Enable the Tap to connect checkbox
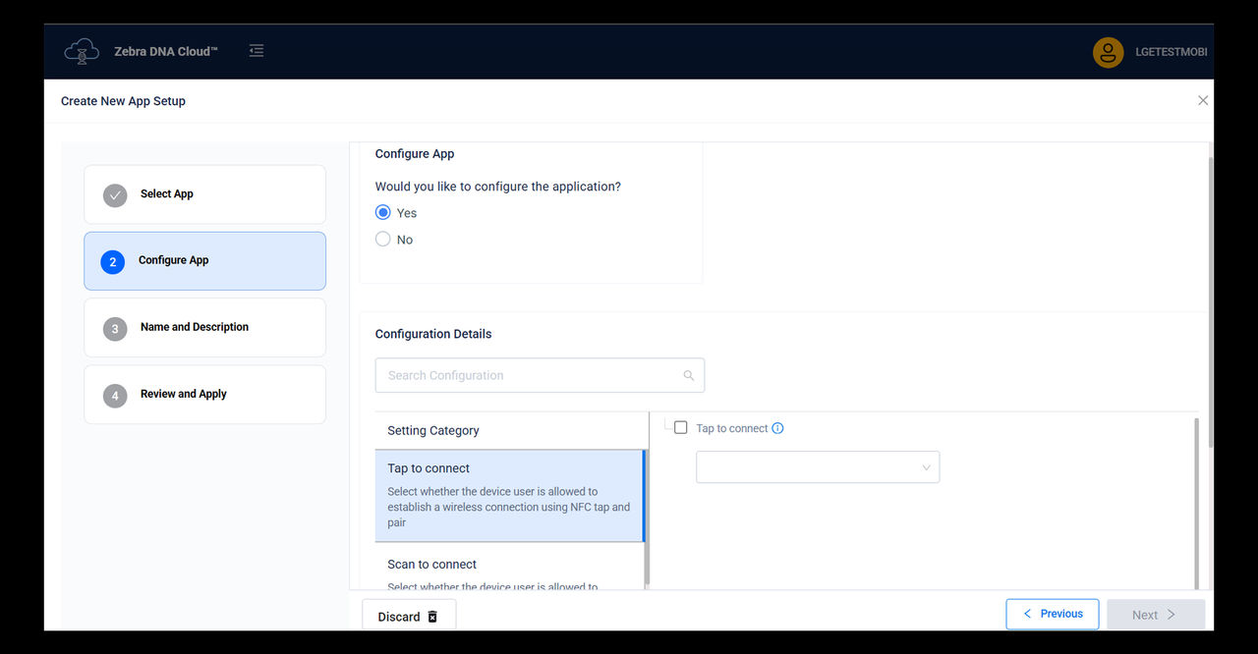The height and width of the screenshot is (654, 1258). click(x=679, y=427)
